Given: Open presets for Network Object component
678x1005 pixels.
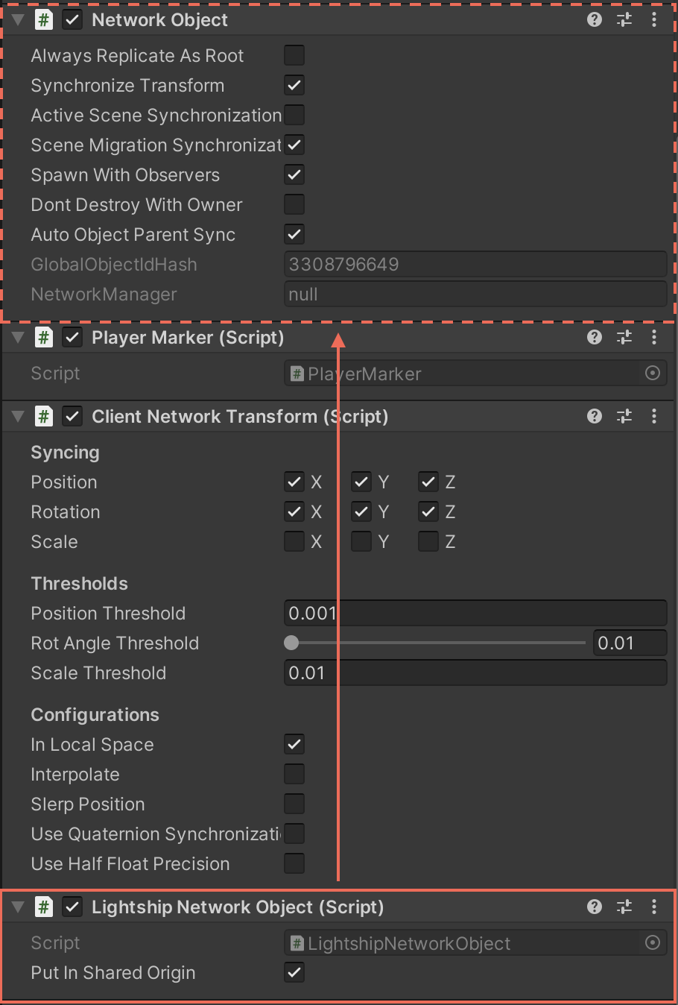Looking at the screenshot, I should 624,20.
